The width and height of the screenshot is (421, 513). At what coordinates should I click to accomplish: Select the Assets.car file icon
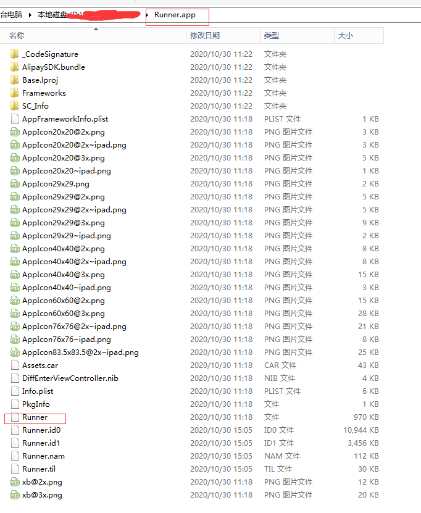click(x=15, y=365)
